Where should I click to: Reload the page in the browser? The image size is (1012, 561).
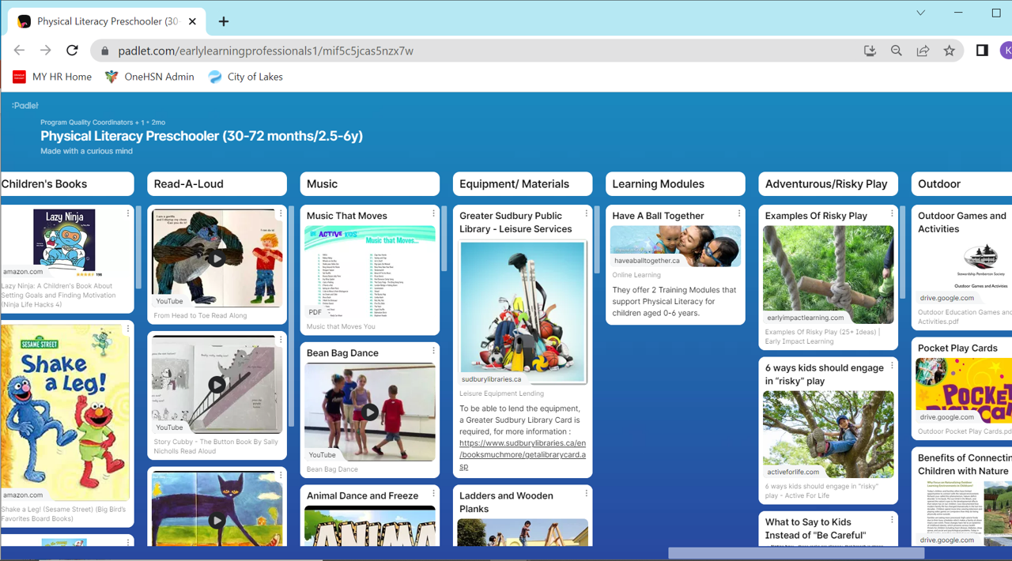pos(72,51)
